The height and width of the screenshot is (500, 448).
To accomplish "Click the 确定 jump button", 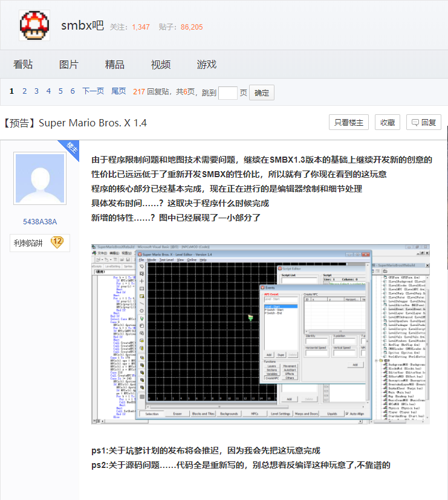I will point(262,93).
